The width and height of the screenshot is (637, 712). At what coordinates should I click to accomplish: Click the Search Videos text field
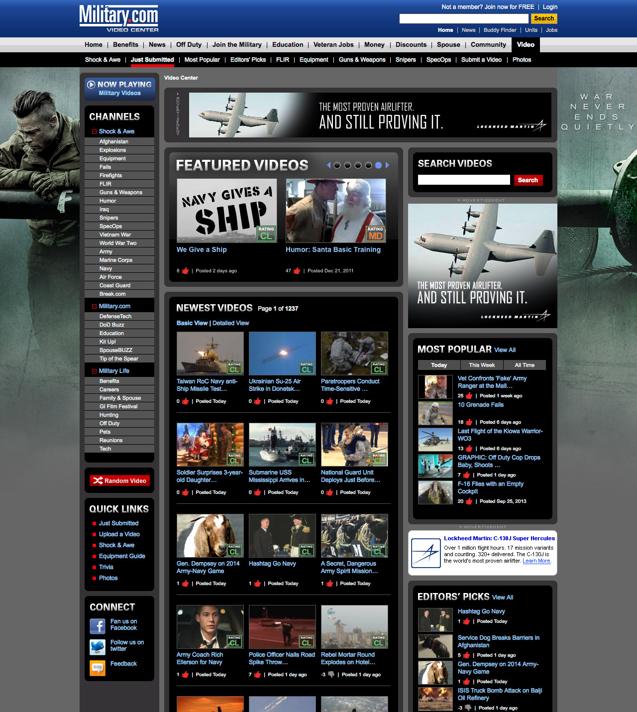pyautogui.click(x=464, y=180)
